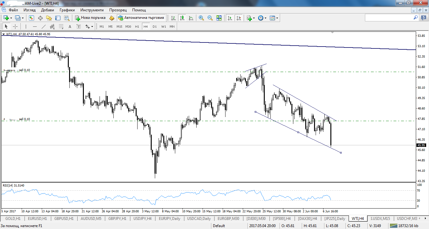The image size is (429, 229).
Task: Select the Trendline drawing tool
Action: 44,27
